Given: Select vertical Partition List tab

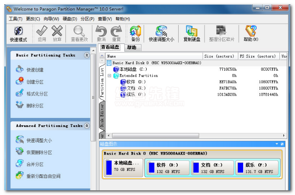Looking at the screenshot, I should (102, 82).
